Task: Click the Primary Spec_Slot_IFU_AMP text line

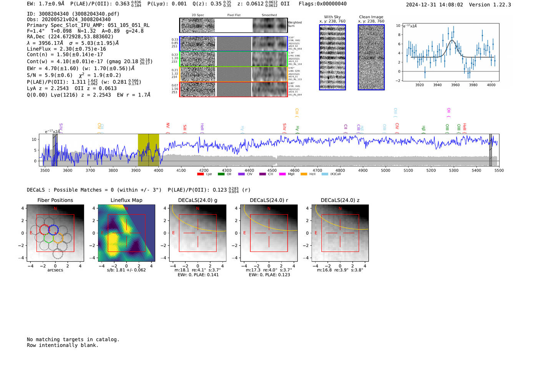Action: [x=88, y=25]
